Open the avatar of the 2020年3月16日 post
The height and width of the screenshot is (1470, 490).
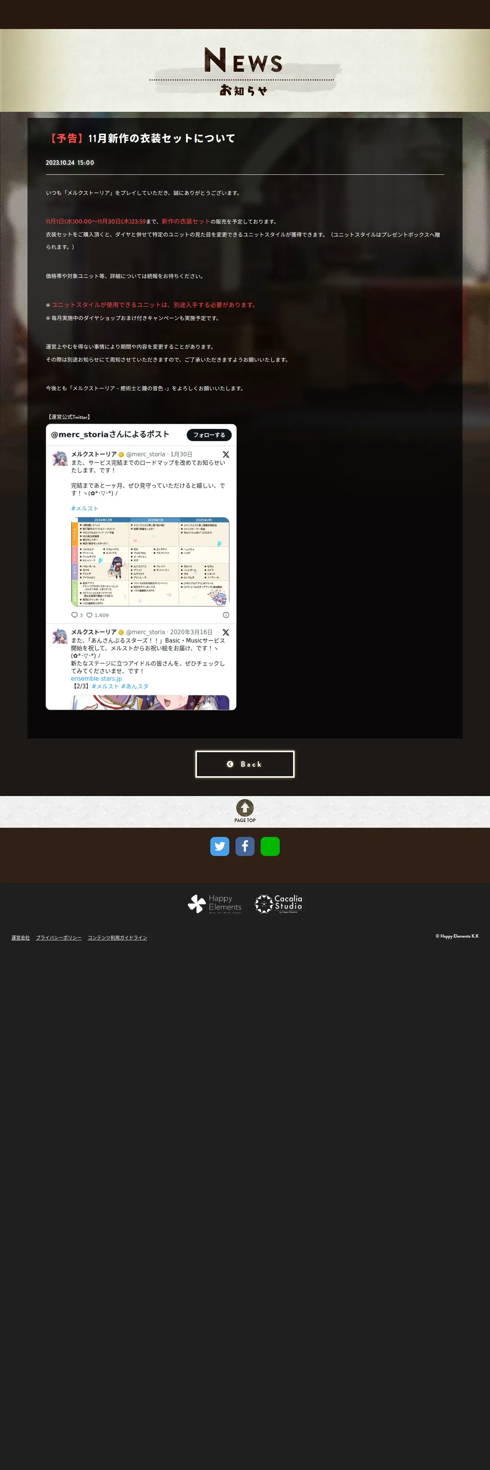[60, 636]
